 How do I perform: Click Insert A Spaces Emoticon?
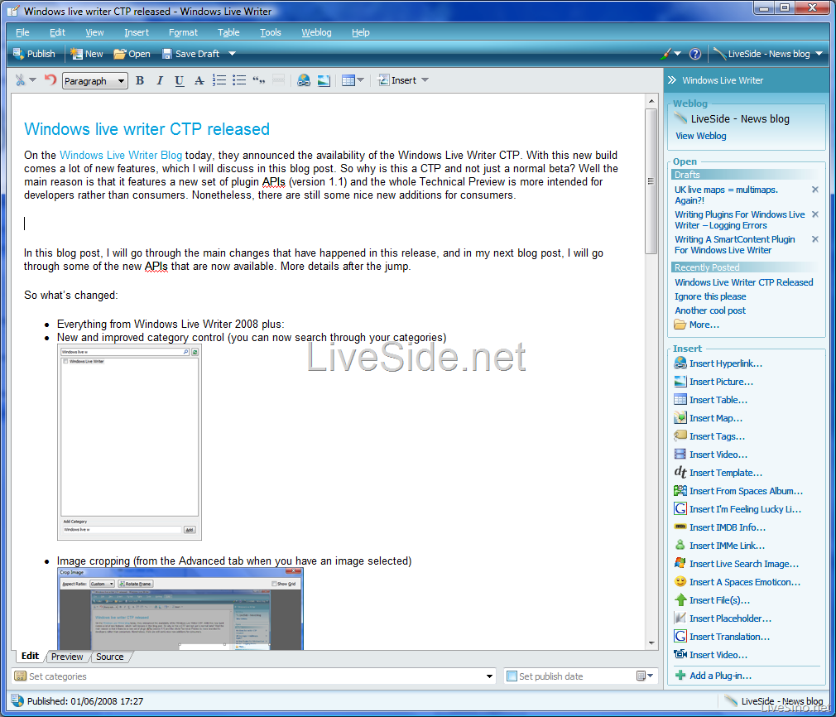tap(738, 582)
